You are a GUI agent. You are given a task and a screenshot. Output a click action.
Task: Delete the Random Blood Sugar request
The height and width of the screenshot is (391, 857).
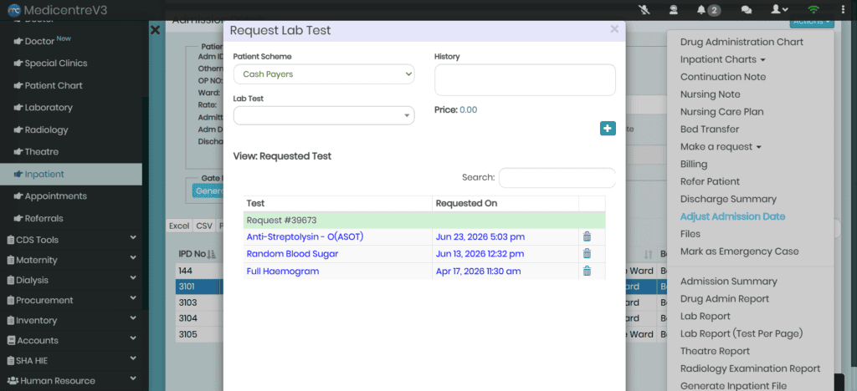click(x=587, y=254)
